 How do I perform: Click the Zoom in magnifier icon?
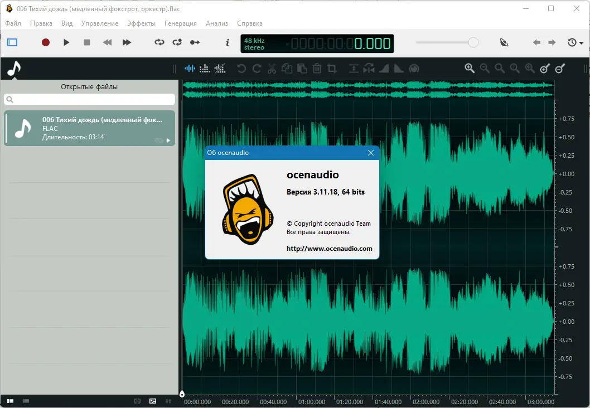[470, 69]
